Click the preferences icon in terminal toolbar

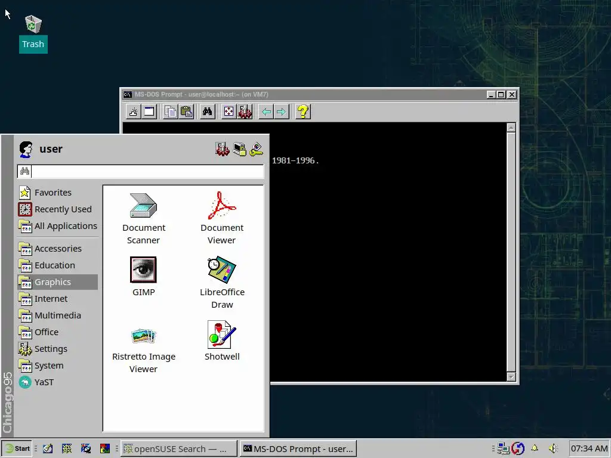tap(245, 112)
